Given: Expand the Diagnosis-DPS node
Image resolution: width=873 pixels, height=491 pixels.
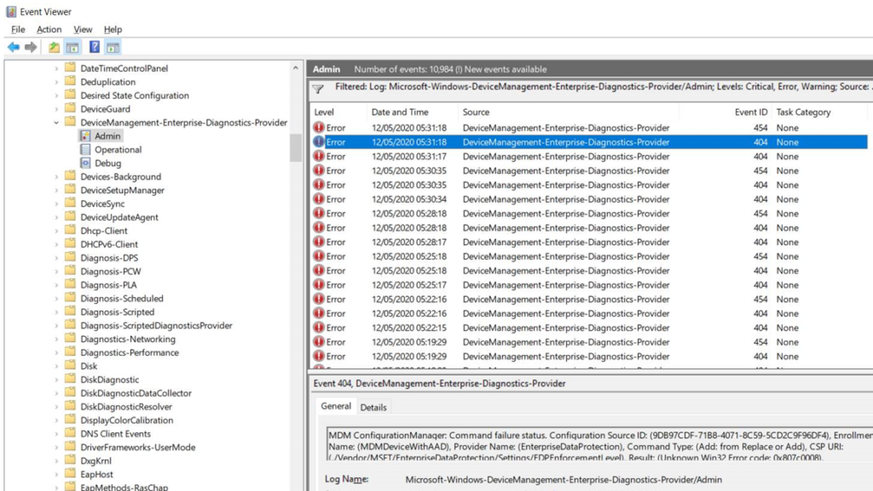Looking at the screenshot, I should pos(56,258).
